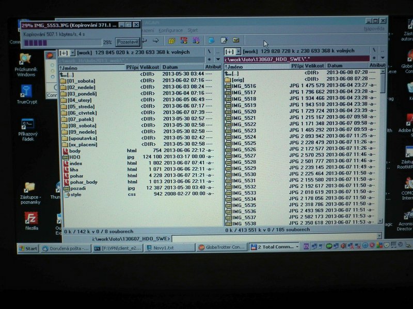Screen dimensions: 413x309
Task: Open Zástupce - poznamky desktop folder
Action: (30, 193)
